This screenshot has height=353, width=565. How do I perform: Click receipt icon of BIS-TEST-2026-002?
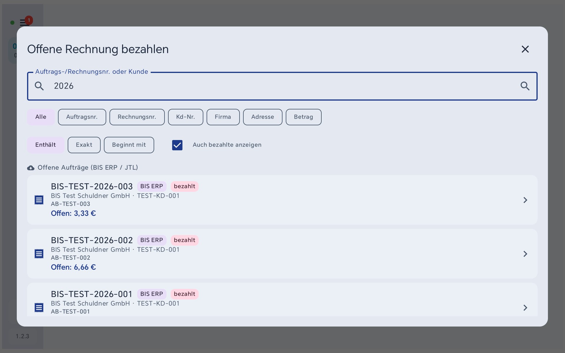(x=39, y=254)
